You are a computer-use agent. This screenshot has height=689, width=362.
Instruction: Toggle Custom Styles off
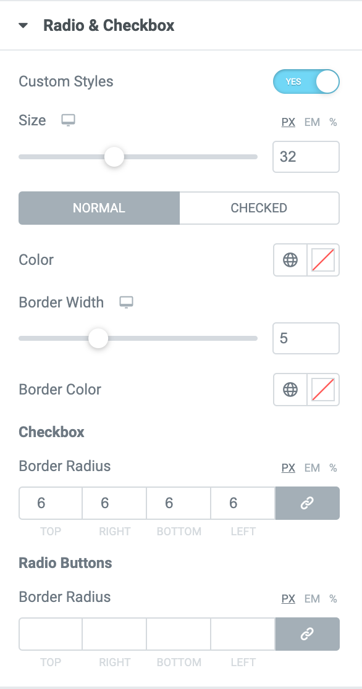pyautogui.click(x=306, y=81)
